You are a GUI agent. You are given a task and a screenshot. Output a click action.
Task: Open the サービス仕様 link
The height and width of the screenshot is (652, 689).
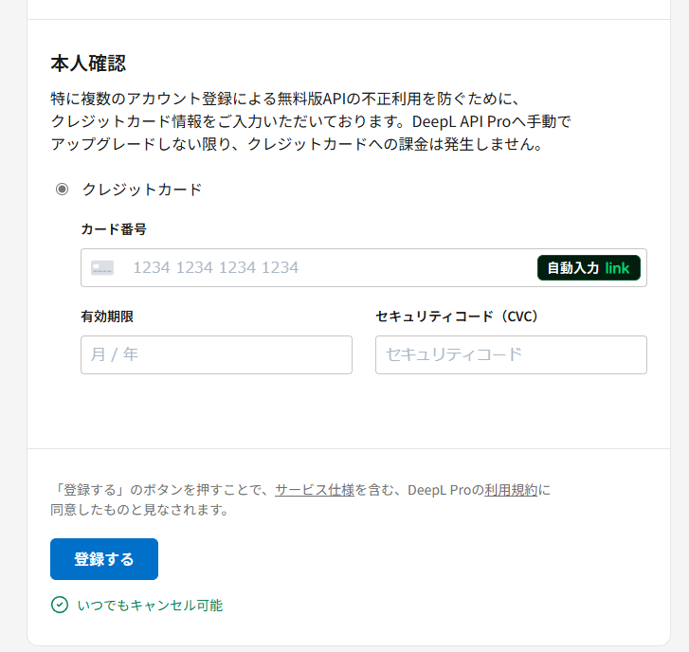coord(315,490)
